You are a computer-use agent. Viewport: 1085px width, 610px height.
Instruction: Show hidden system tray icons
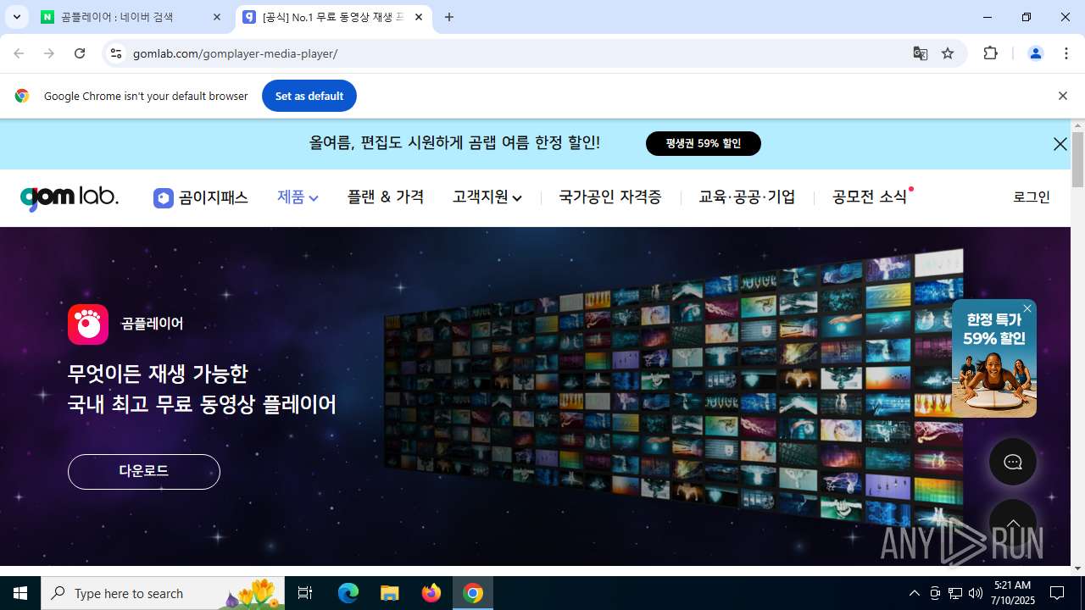[x=914, y=593]
